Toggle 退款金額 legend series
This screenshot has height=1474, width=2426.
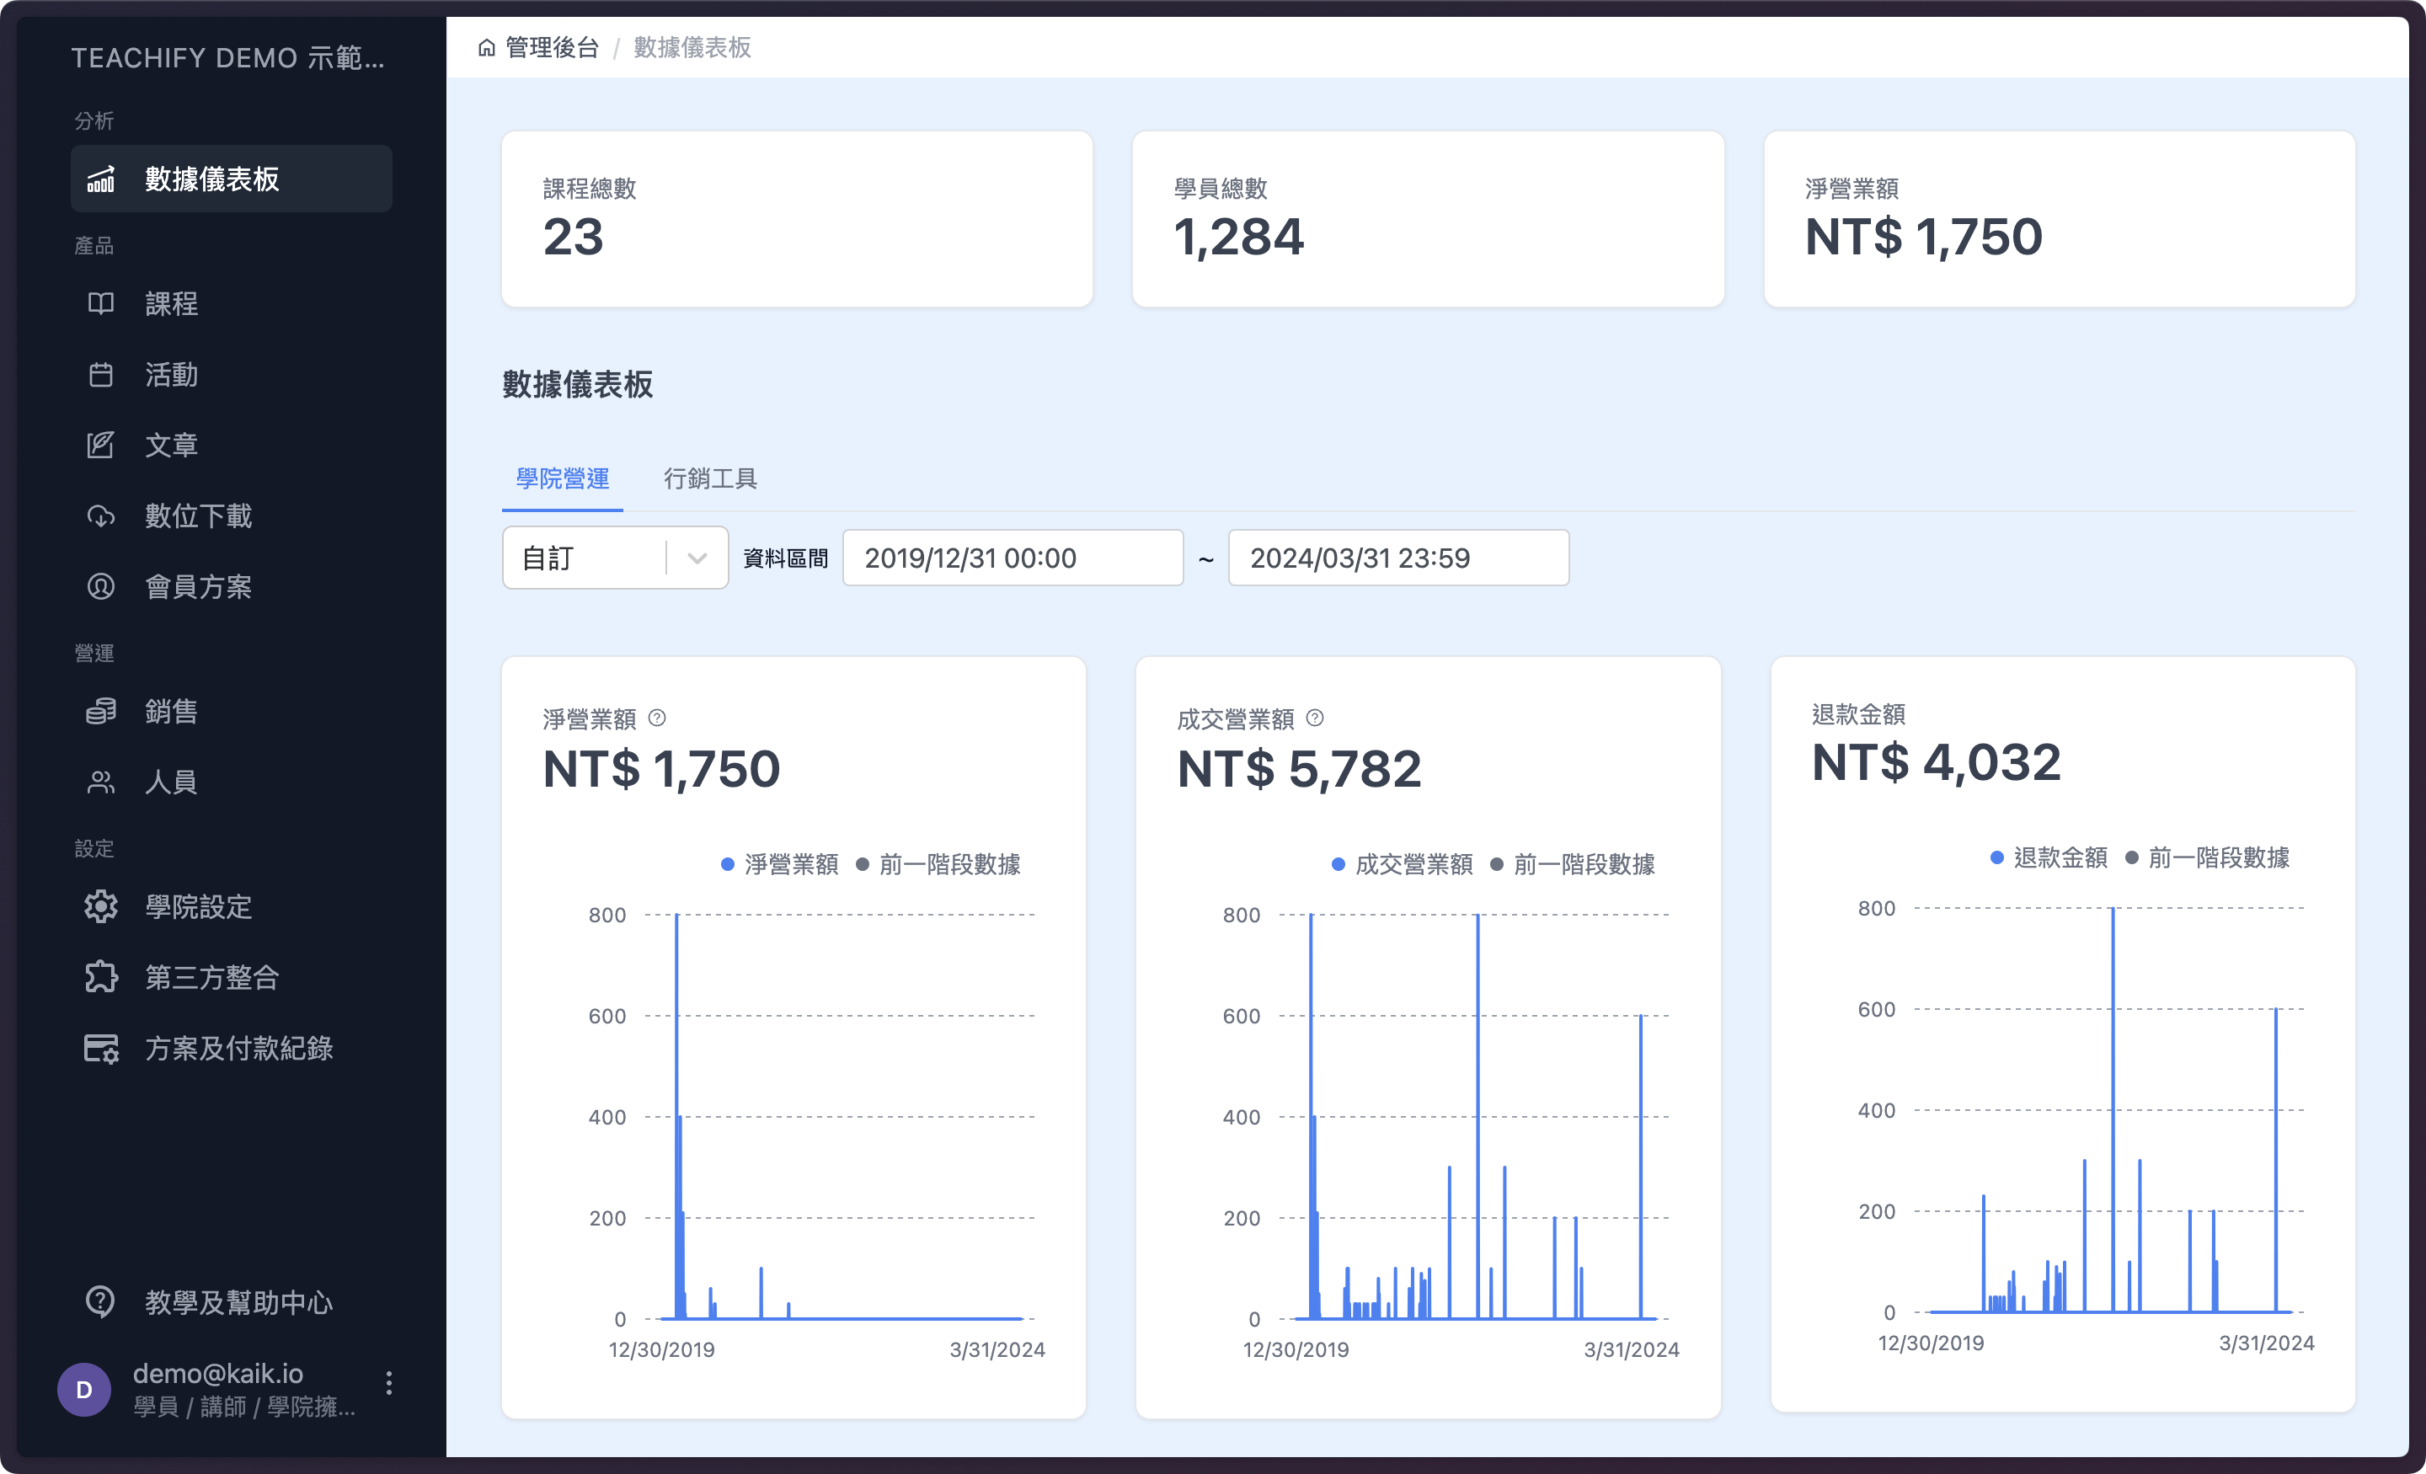coord(2049,857)
